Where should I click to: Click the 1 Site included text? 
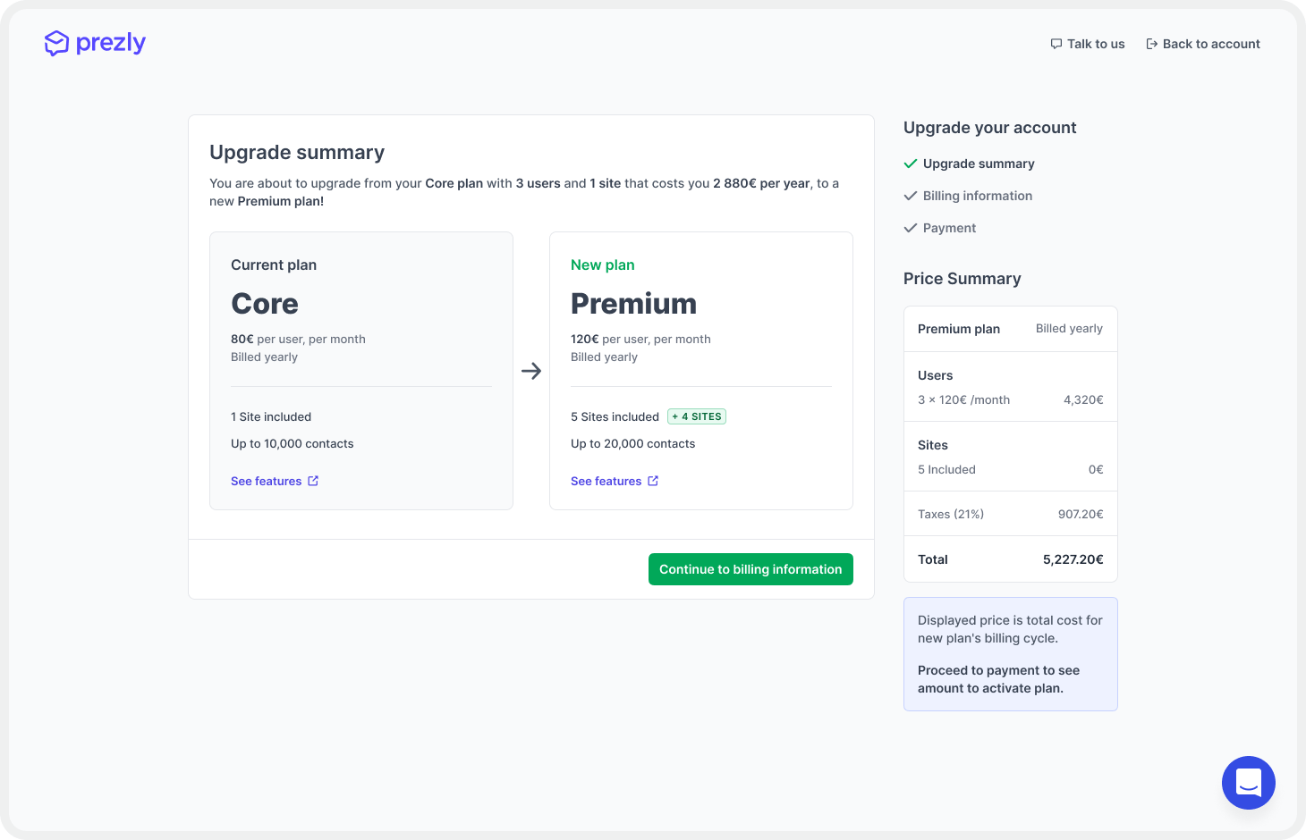pyautogui.click(x=271, y=416)
